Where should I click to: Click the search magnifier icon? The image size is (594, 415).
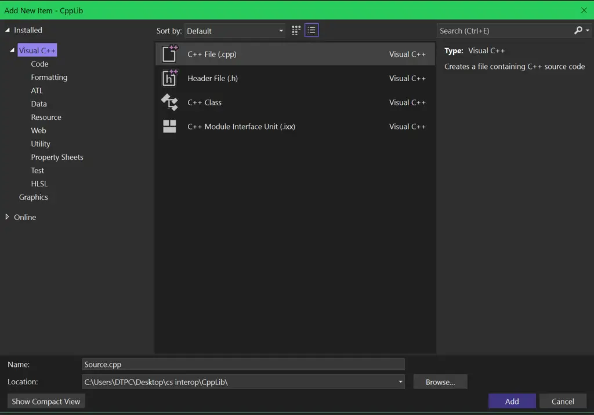click(578, 31)
